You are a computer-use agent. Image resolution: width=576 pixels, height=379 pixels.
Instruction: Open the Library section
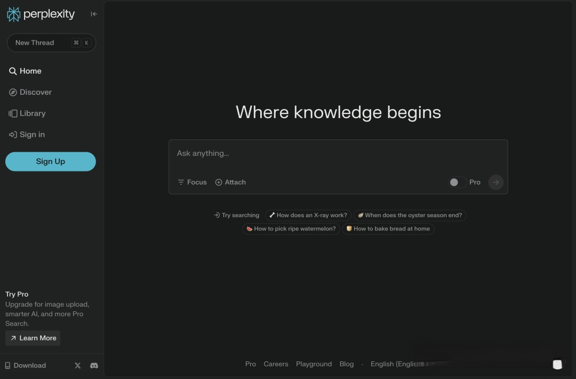click(27, 113)
